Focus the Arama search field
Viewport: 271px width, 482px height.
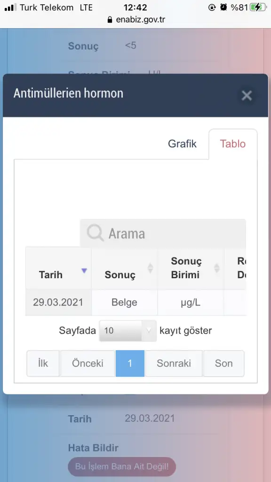point(163,233)
